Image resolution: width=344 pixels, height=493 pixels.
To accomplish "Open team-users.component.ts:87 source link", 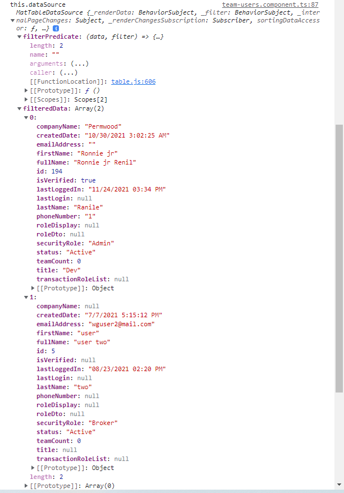I will coord(270,4).
